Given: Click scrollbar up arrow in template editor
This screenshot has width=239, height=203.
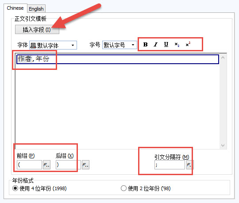Looking at the screenshot, I should pyautogui.click(x=223, y=57).
